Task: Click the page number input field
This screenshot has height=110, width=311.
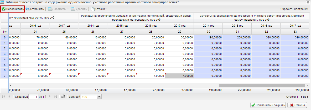Action: click(x=33, y=97)
